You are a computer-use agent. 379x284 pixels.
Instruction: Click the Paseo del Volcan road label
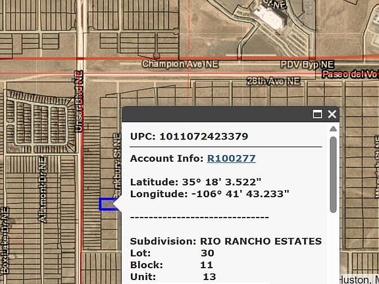click(x=350, y=74)
